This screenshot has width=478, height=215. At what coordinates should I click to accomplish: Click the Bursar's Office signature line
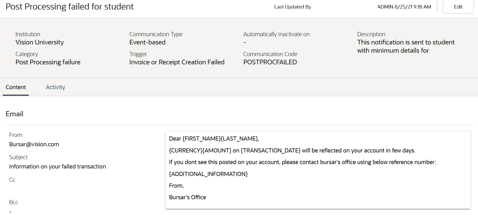click(x=187, y=197)
